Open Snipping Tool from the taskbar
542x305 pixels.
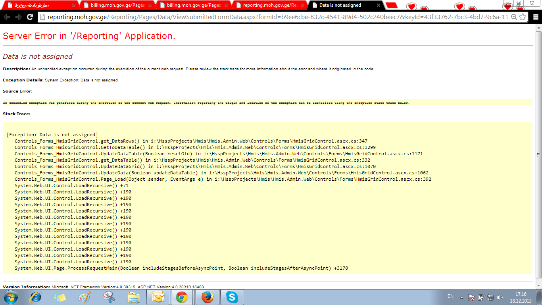coord(109,297)
